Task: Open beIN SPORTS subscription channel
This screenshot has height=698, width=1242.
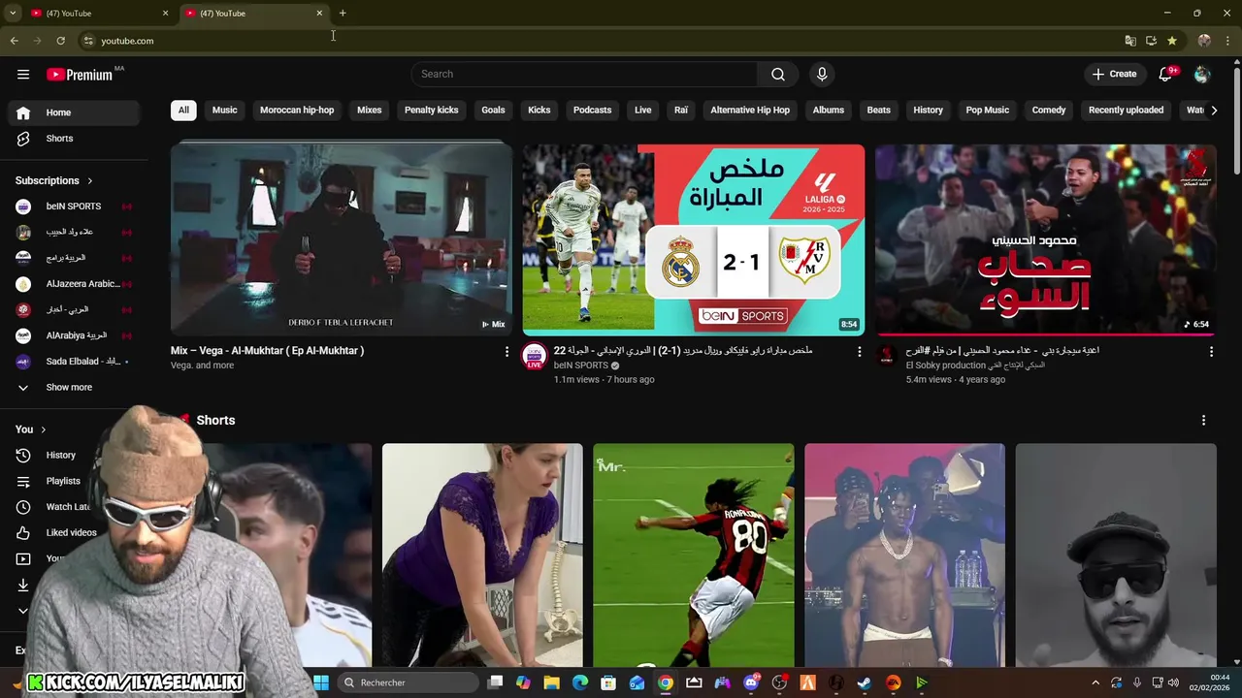Action: coord(74,206)
